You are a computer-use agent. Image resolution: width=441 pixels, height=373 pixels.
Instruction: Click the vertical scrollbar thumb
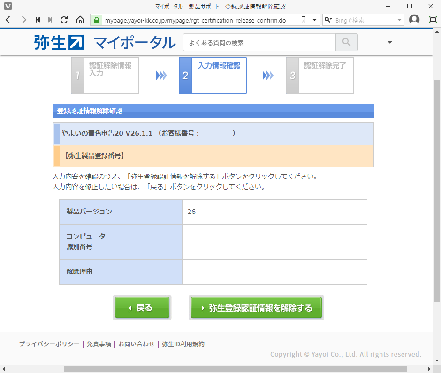pos(437,191)
